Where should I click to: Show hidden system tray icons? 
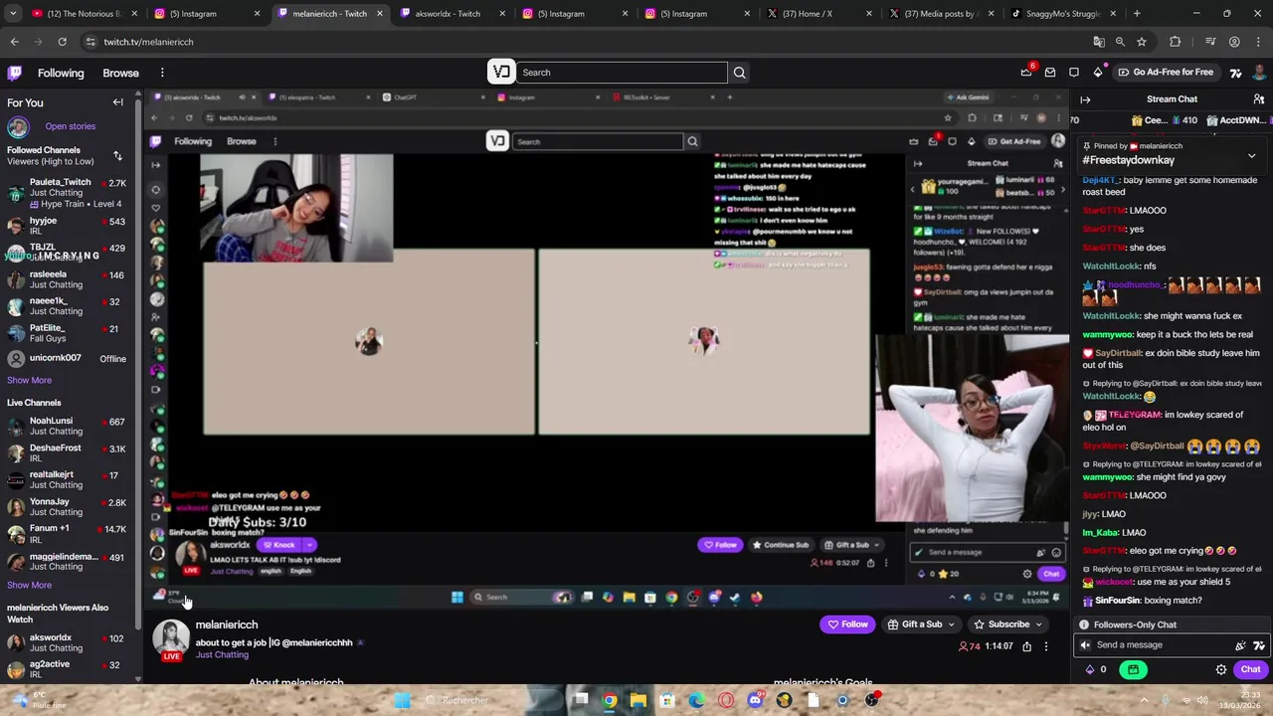point(1144,700)
